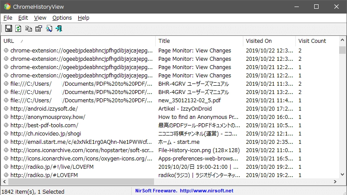Open the File menu
Image resolution: width=347 pixels, height=195 pixels.
[8, 17]
